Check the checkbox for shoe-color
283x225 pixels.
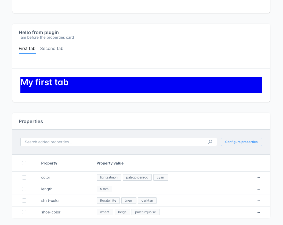tap(24, 212)
